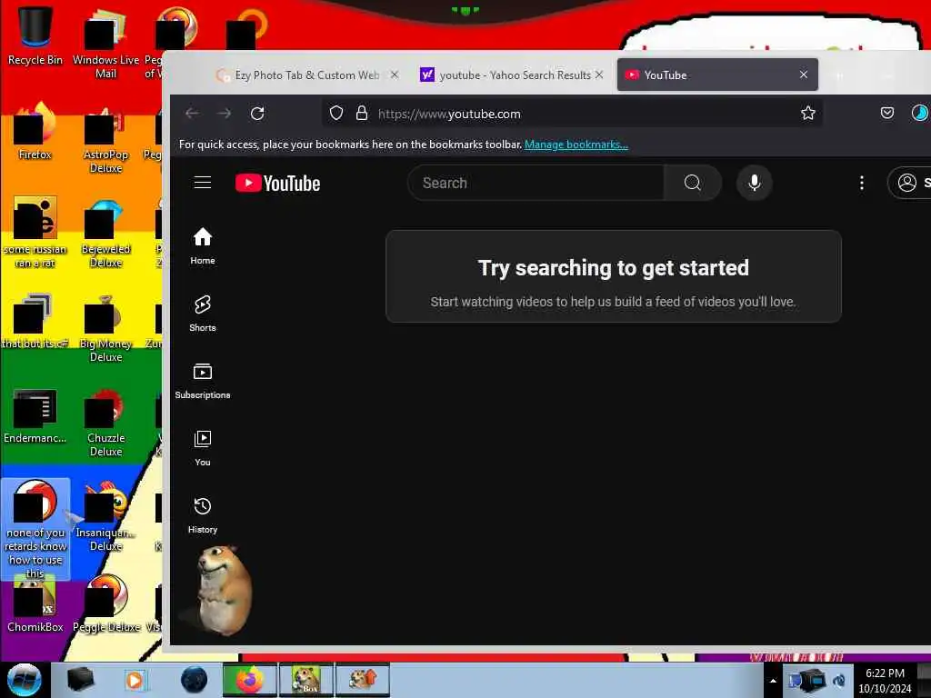Click the YouTube logo
The image size is (931, 698).
tap(277, 183)
